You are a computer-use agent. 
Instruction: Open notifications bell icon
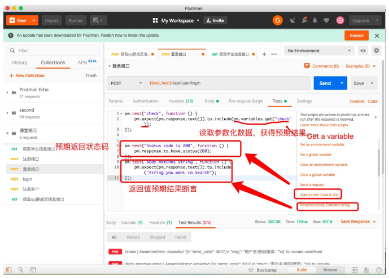tap(315, 20)
